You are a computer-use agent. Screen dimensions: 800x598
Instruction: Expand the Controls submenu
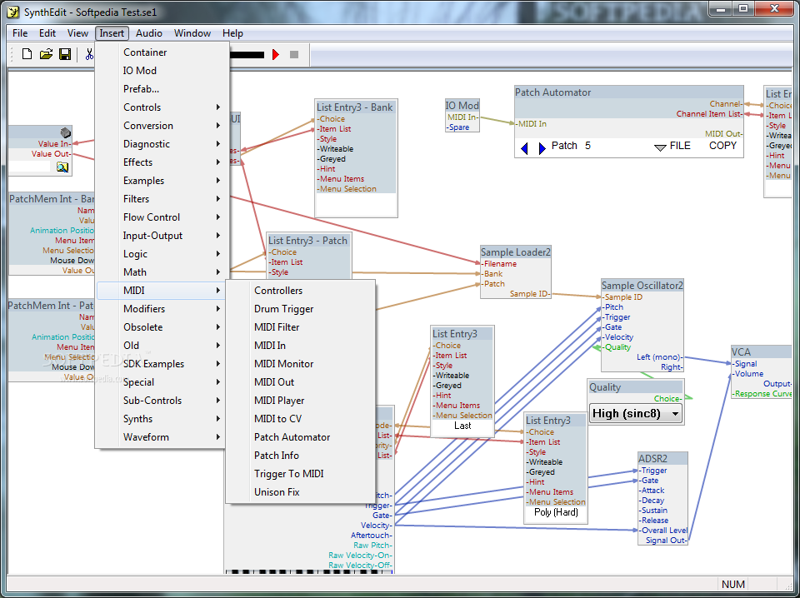tap(162, 107)
